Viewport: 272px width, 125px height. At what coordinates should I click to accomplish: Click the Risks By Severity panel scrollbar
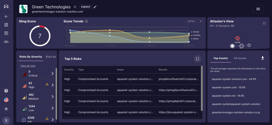[x=56, y=94]
